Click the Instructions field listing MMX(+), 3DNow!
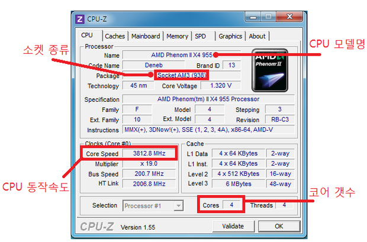The width and height of the screenshot is (367, 242). 208,130
